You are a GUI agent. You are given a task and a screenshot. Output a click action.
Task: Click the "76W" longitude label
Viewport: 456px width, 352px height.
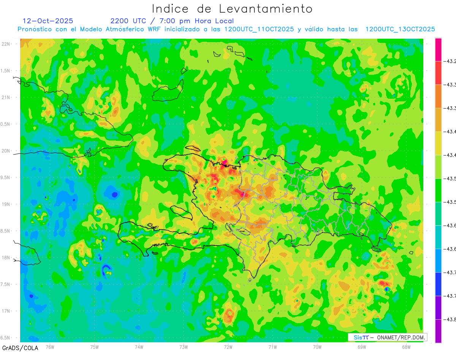50,346
